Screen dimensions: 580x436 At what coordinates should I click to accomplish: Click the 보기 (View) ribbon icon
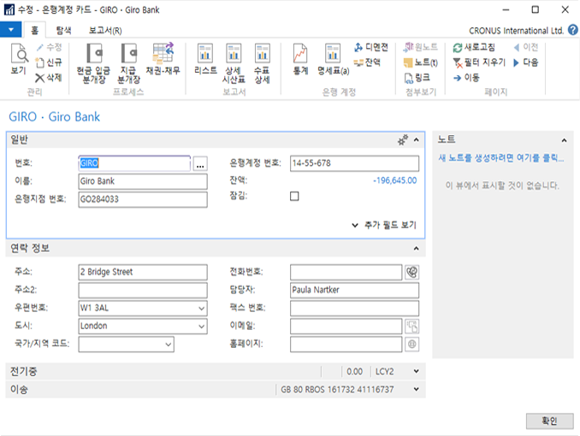(x=19, y=59)
